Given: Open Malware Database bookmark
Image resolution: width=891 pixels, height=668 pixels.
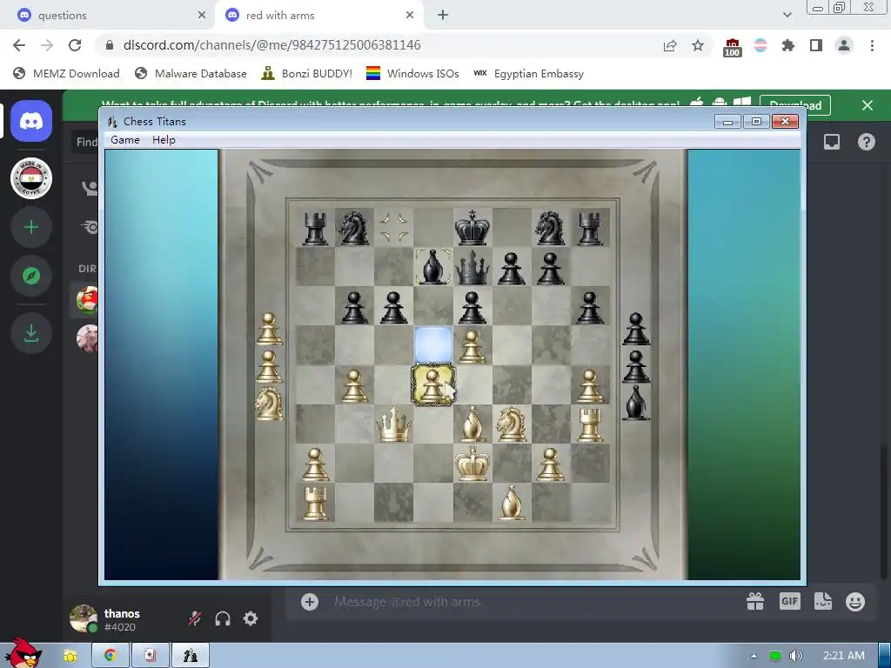Looking at the screenshot, I should point(191,74).
